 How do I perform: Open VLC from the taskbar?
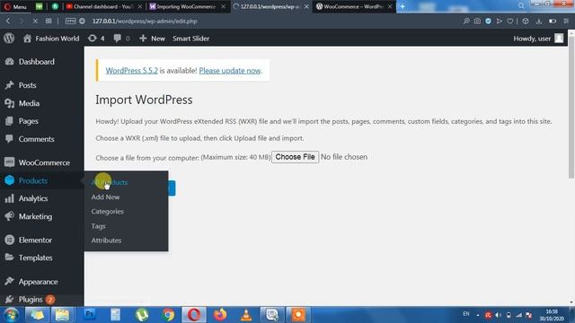click(x=246, y=315)
